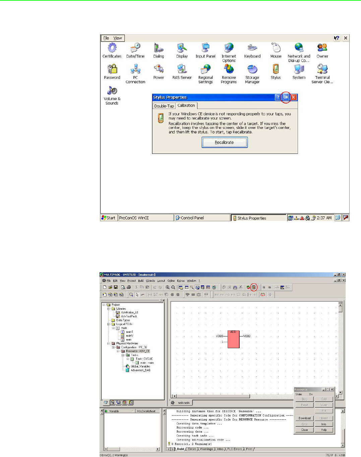Click the ADD function block
Image resolution: width=361 pixels, height=457 pixels.
(x=233, y=339)
